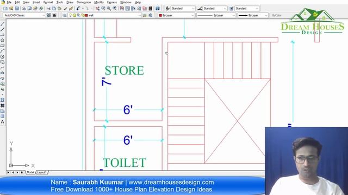This screenshot has width=348, height=195.
Task: Open the Modify menu
Action: coord(99,2)
